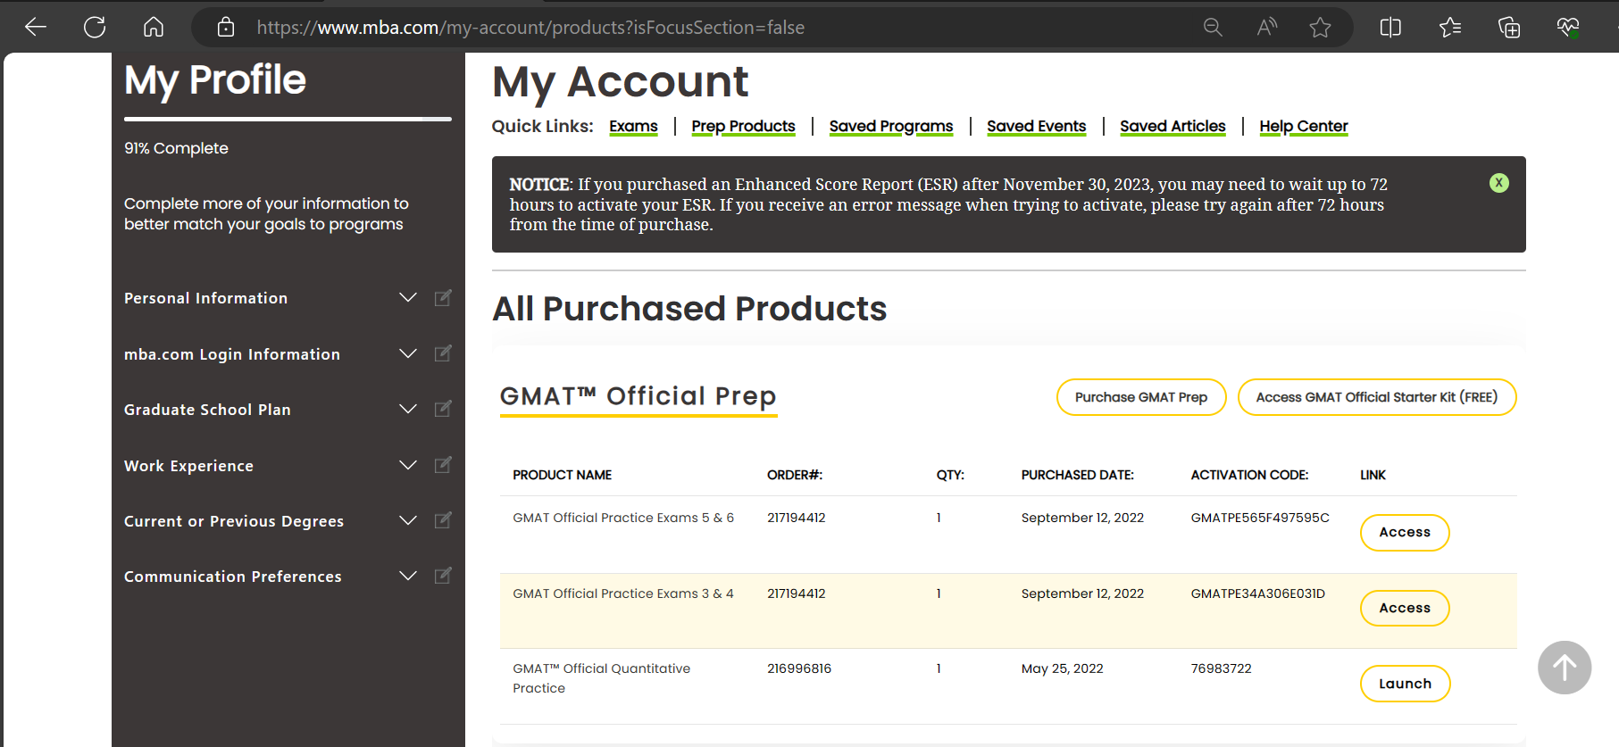Click the GMAT Official Prep heading
Screen dimensions: 1619x747
(638, 396)
